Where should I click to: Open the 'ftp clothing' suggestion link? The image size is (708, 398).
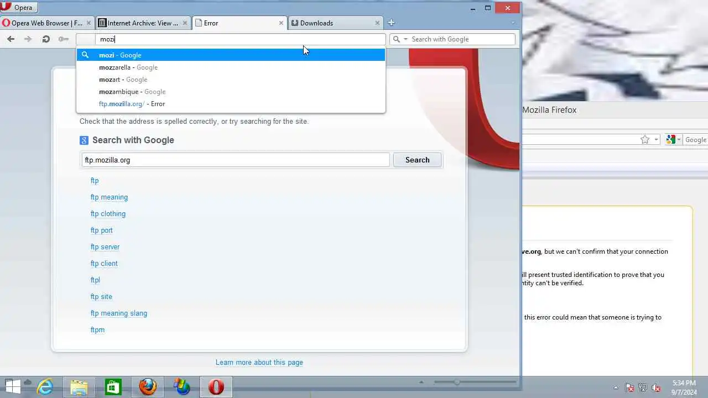pos(108,214)
